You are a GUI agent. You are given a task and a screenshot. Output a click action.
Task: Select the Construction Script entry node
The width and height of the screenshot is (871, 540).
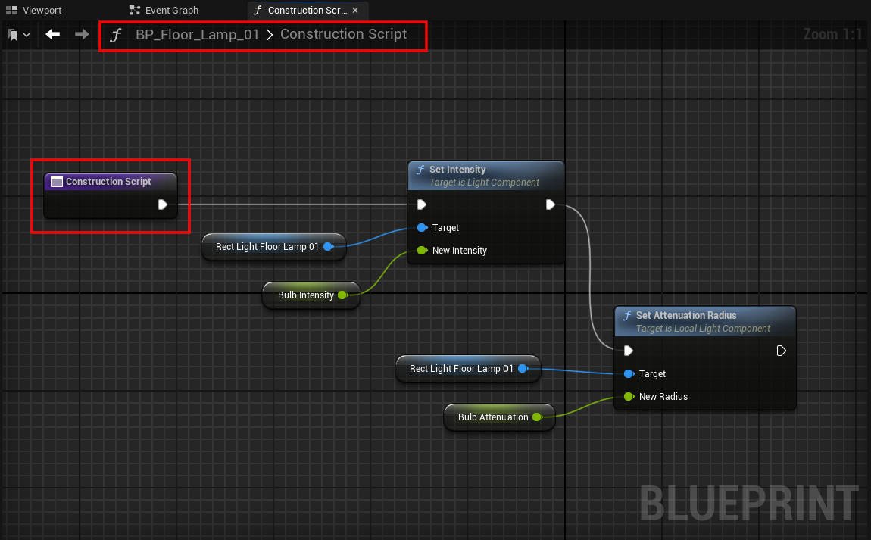(x=111, y=195)
